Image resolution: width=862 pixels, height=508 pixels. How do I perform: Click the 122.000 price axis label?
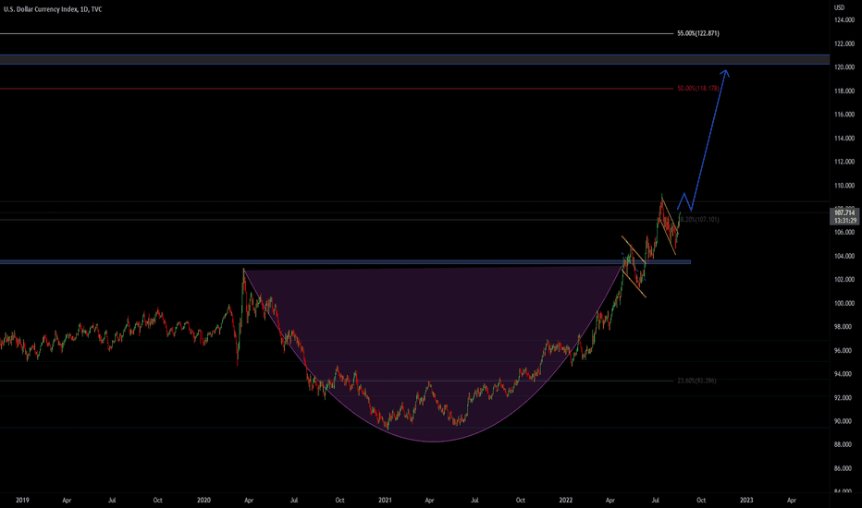[844, 44]
